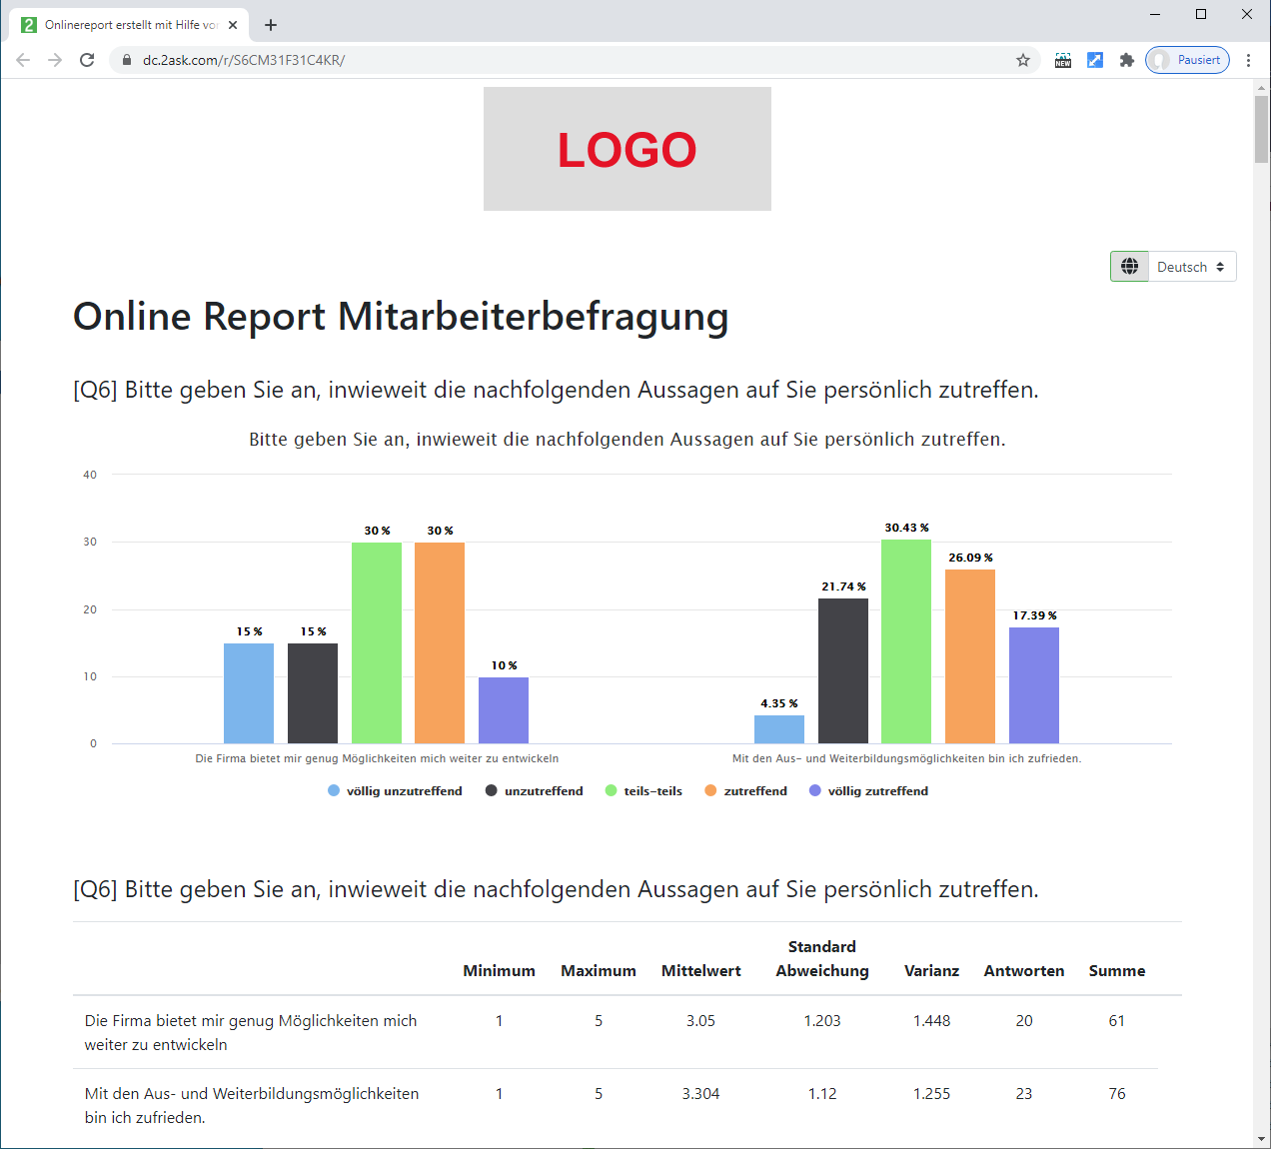Open the extension icon labeled NEW
The image size is (1271, 1149).
coord(1063,60)
